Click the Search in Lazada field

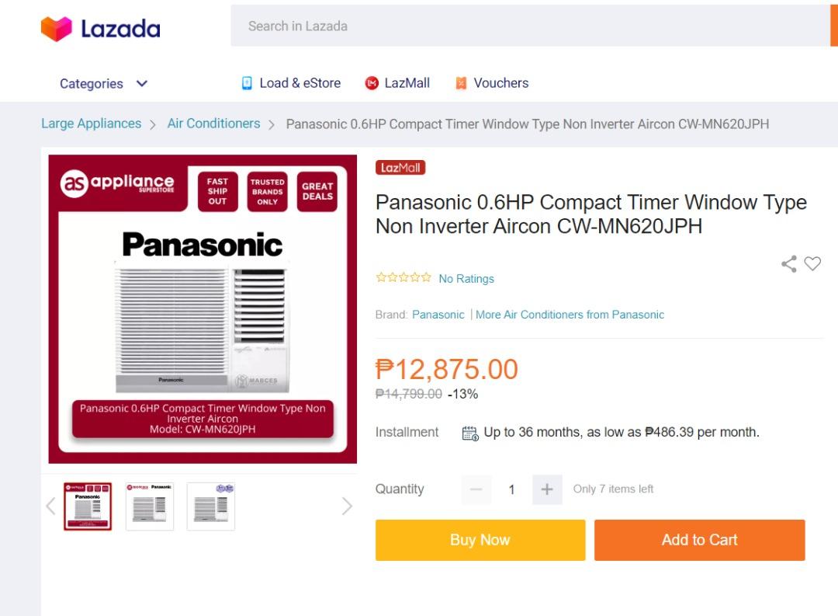click(x=528, y=26)
